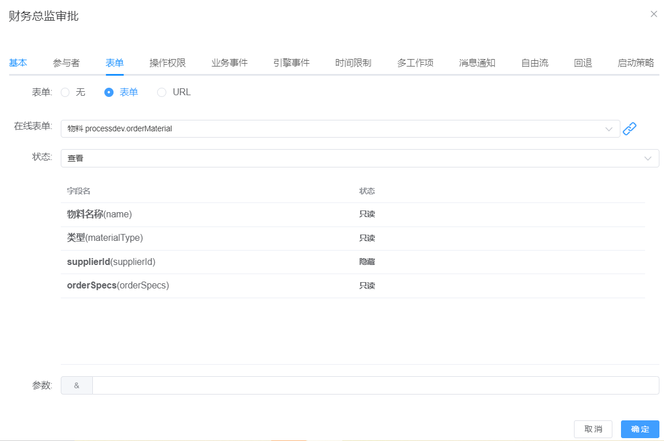
Task: Click the link icon beside online form
Action: pyautogui.click(x=630, y=129)
